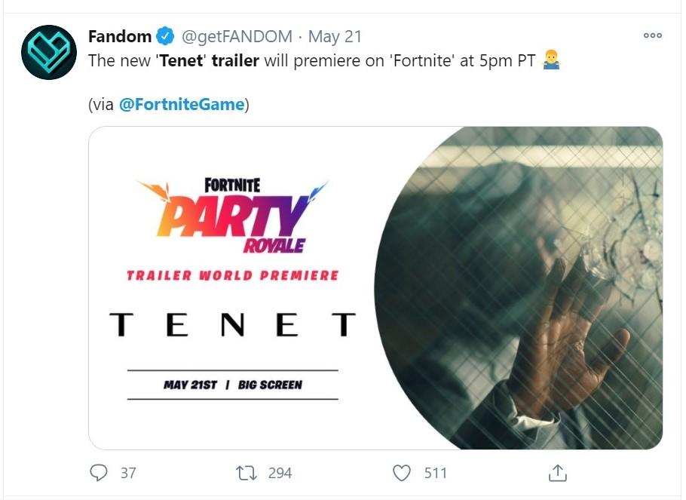Reply using the speech bubble icon
This screenshot has height=500, width=686.
coord(99,473)
